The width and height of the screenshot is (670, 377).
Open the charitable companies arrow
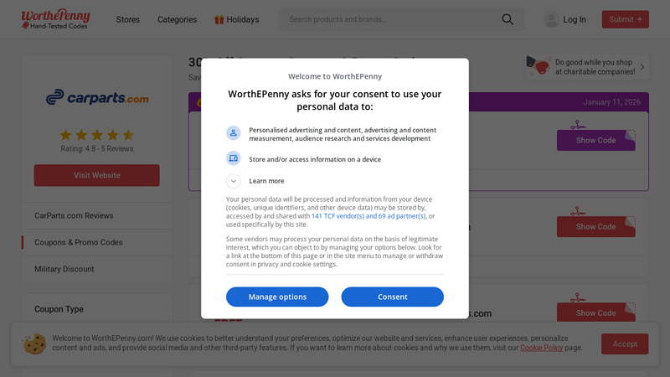(x=642, y=67)
